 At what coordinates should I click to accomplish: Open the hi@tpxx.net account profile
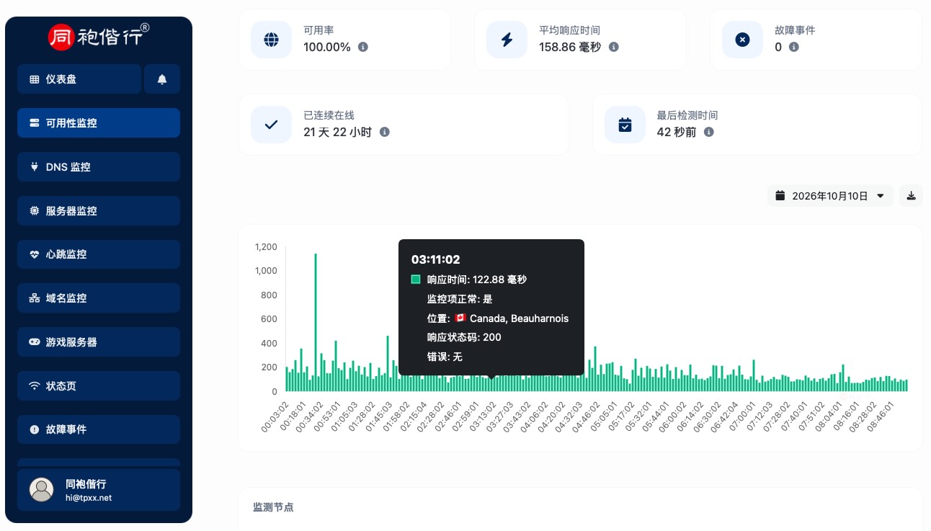coord(99,490)
